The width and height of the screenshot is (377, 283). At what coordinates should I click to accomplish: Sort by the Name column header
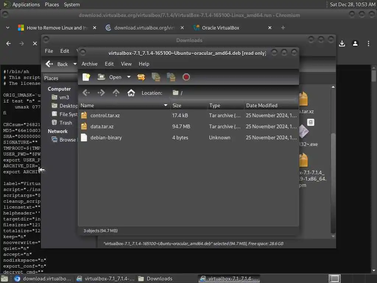coord(124,105)
